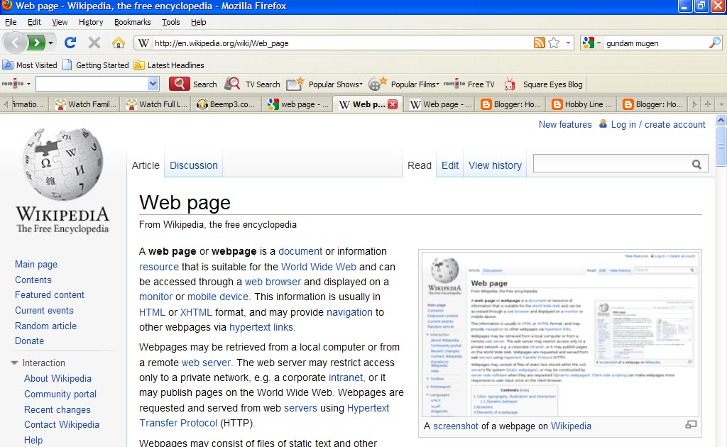Open the Most Visited bookmarks folder
The width and height of the screenshot is (727, 447).
pos(30,65)
